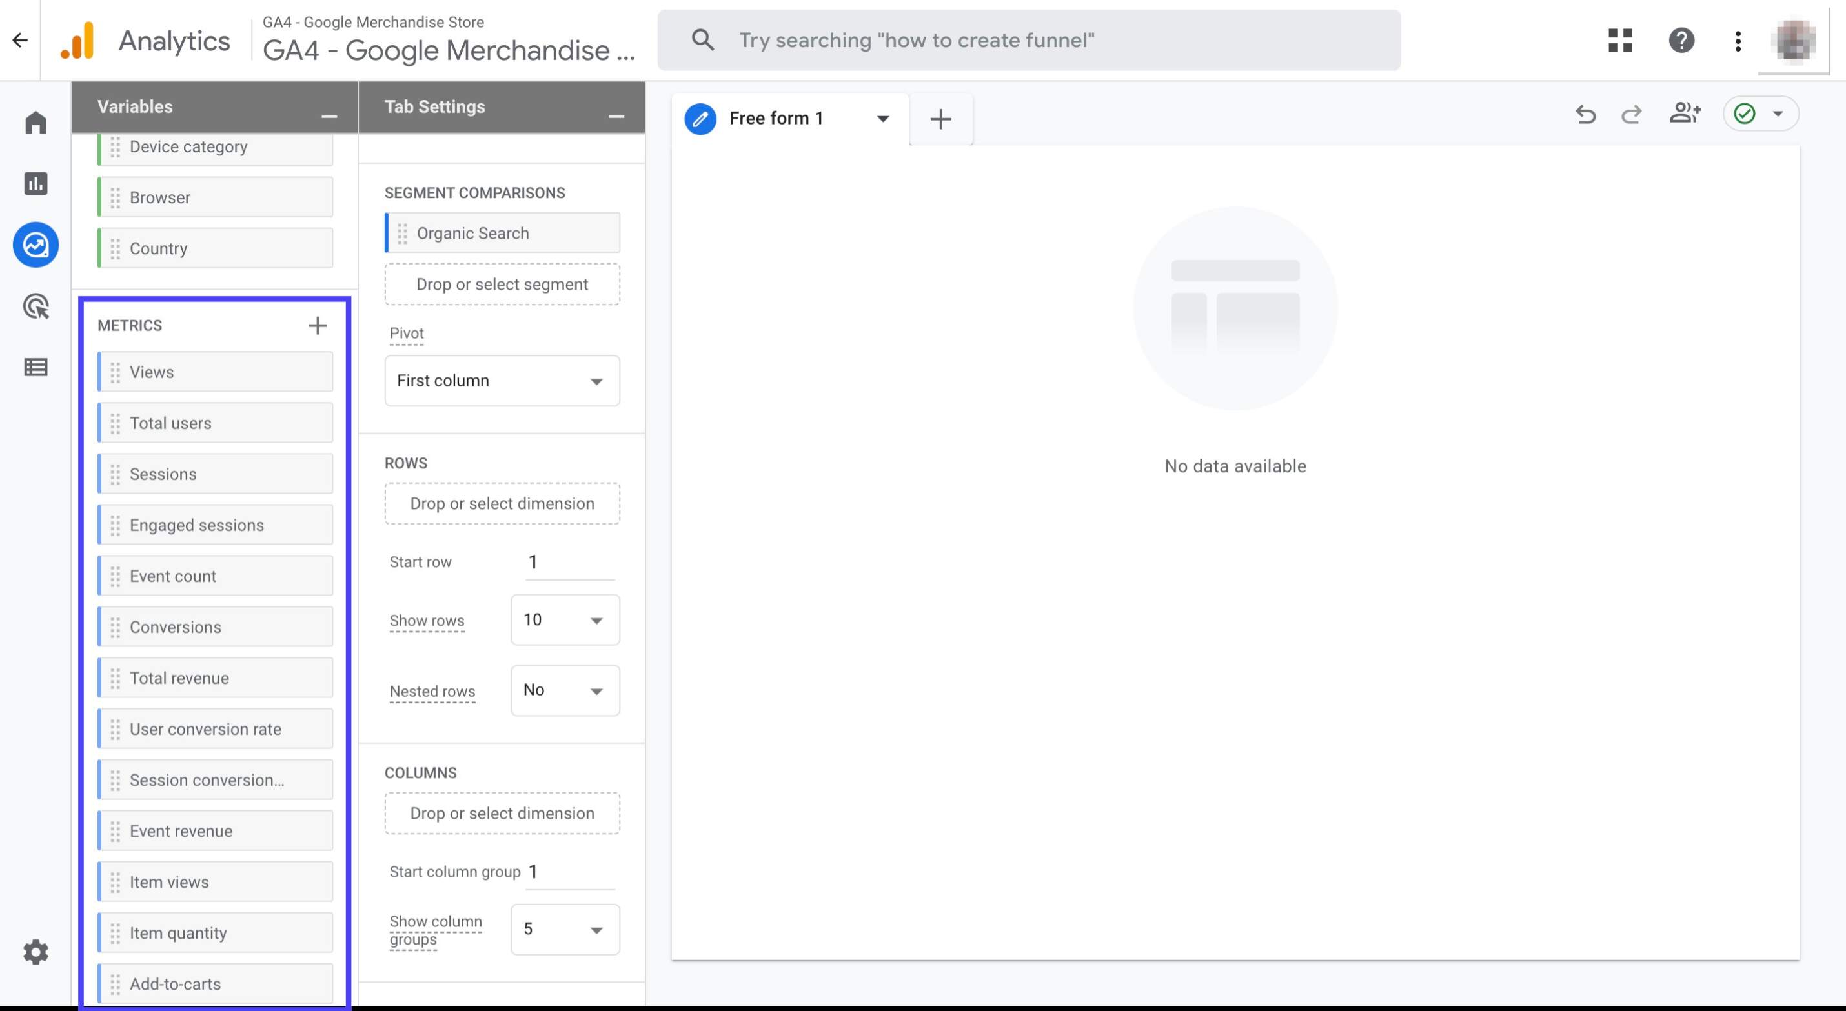The image size is (1846, 1011).
Task: Add a metric with the plus icon
Action: 318,326
